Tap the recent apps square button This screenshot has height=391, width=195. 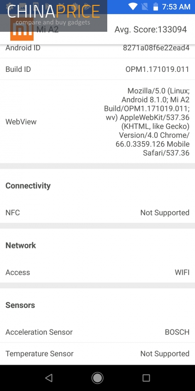[x=146, y=378]
